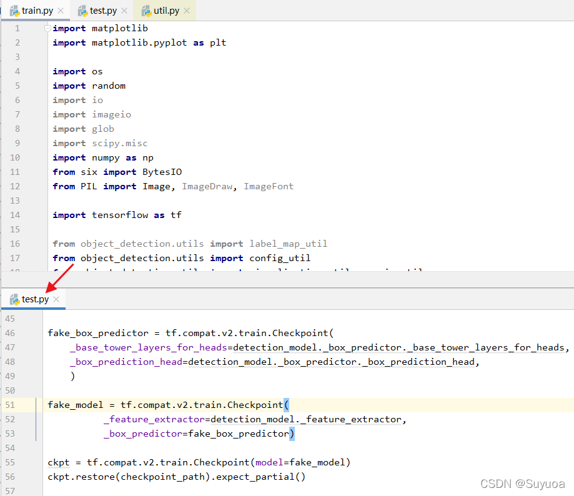The image size is (574, 496).
Task: Click 'from six import BytesIO' line
Action: click(117, 172)
